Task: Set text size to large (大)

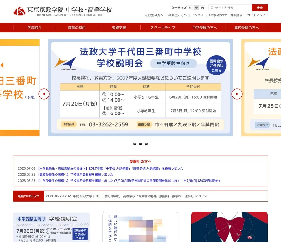Action: [203, 8]
